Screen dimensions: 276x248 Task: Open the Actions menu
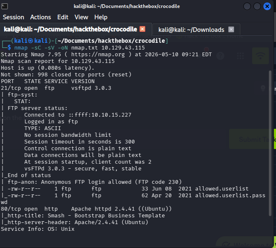point(41,17)
